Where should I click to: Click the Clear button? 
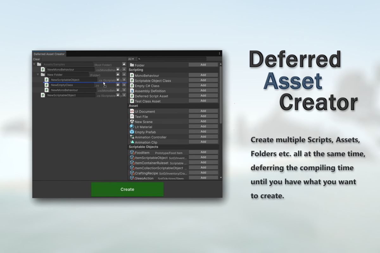click(x=36, y=59)
